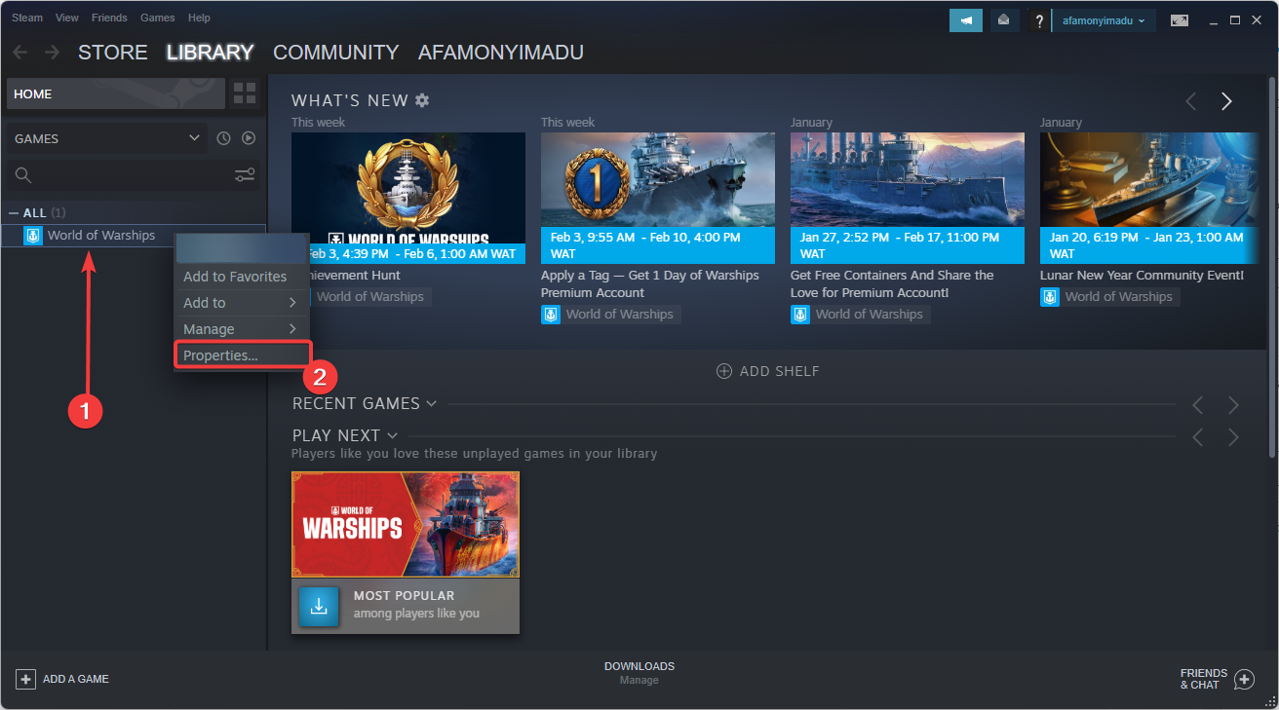Viewport: 1279px width, 710px height.
Task: Open Apply a Tag news thumbnail
Action: [658, 199]
